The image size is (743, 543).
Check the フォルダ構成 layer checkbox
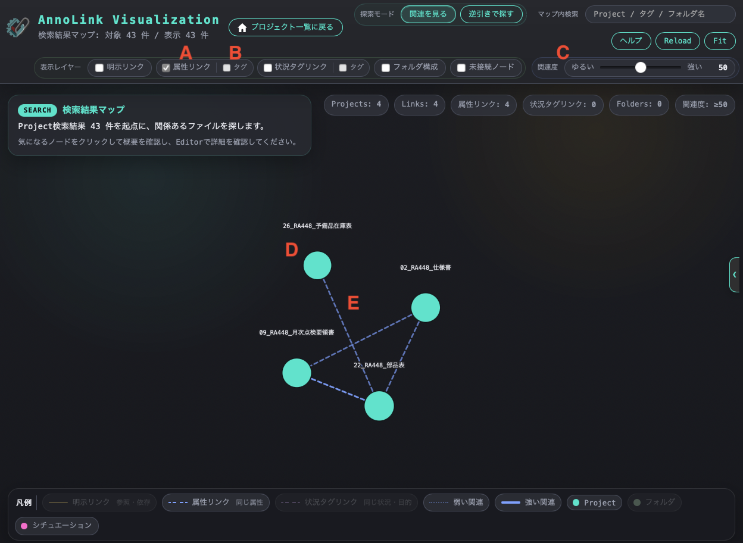(386, 68)
